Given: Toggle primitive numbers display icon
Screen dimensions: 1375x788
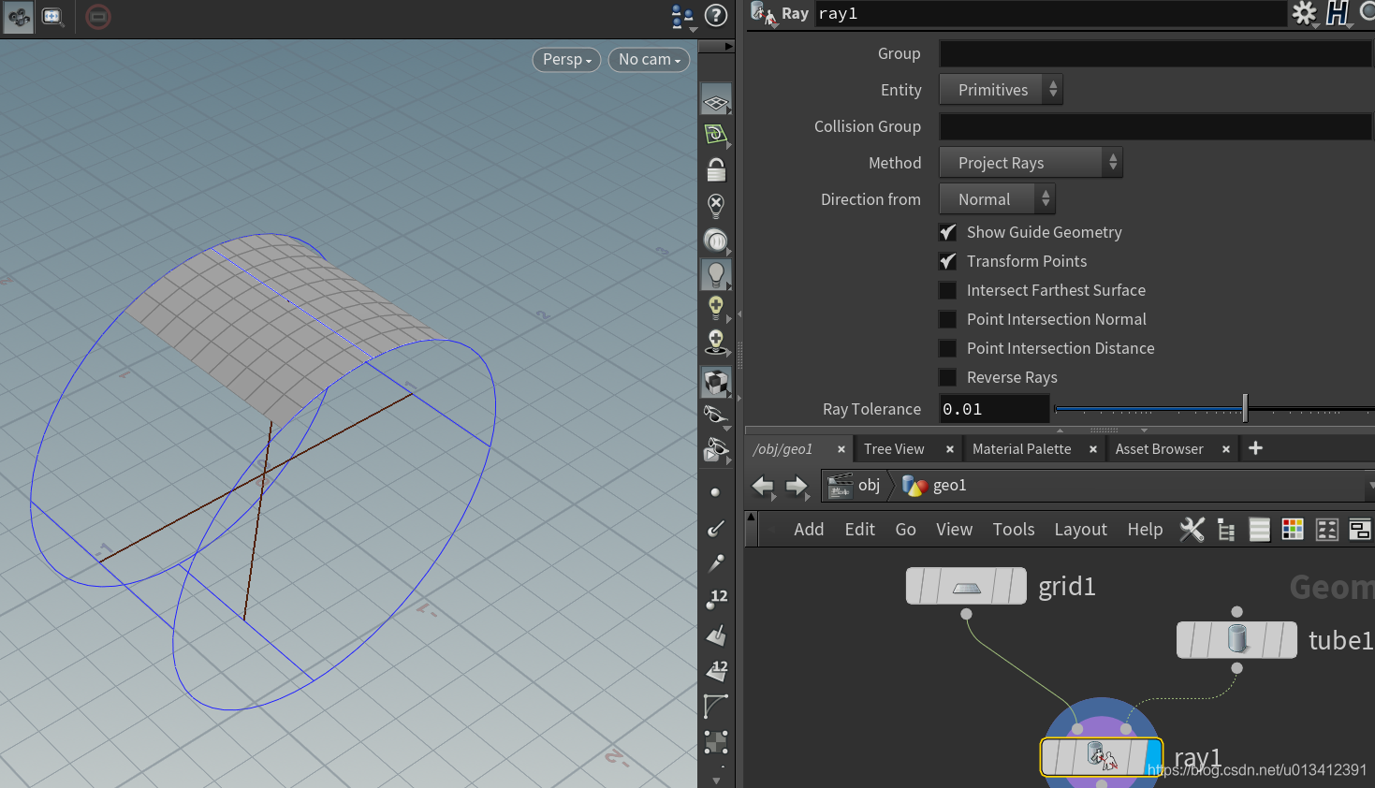Looking at the screenshot, I should [716, 671].
